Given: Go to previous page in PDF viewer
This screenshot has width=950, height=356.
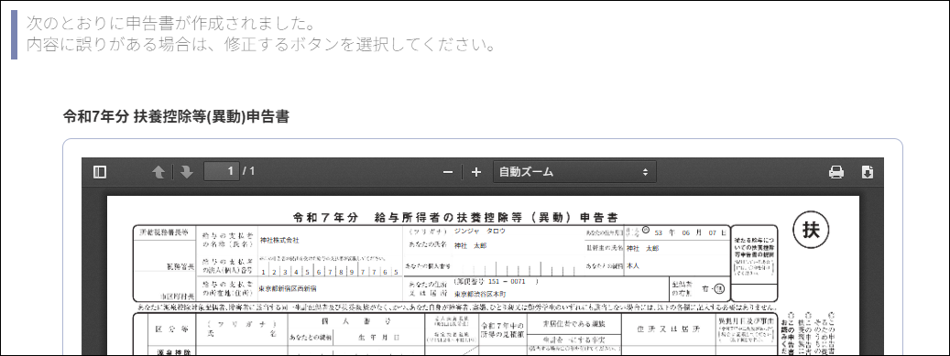Looking at the screenshot, I should (158, 172).
